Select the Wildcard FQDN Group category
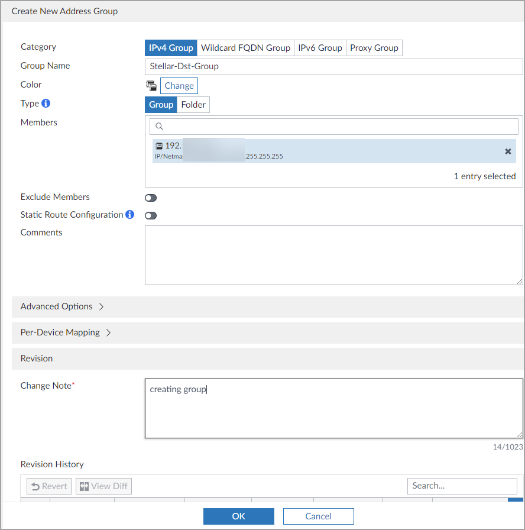Screen dimensions: 525x530 tap(245, 48)
